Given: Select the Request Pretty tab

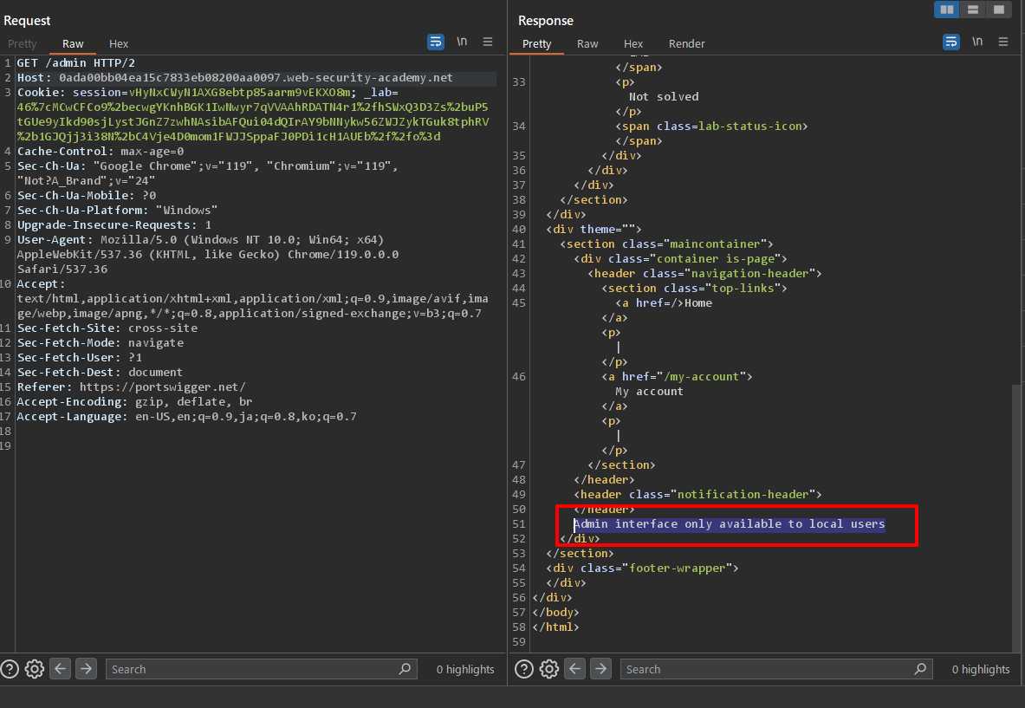Looking at the screenshot, I should (23, 44).
